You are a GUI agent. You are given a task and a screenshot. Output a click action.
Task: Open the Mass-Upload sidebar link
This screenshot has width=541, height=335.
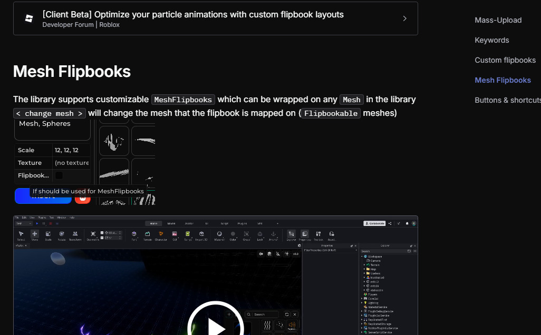[498, 20]
